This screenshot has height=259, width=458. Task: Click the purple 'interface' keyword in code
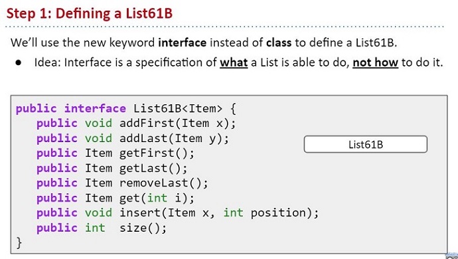[x=95, y=109]
